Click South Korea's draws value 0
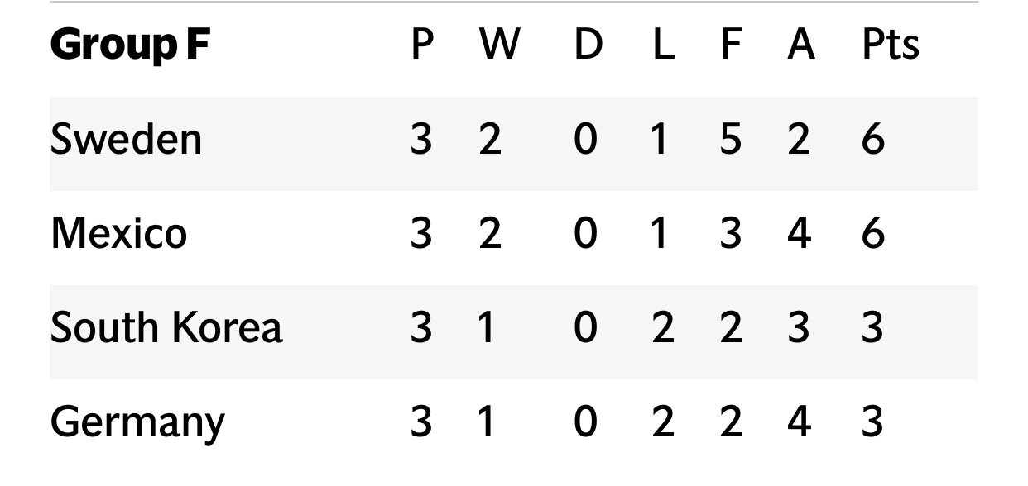 pyautogui.click(x=585, y=327)
